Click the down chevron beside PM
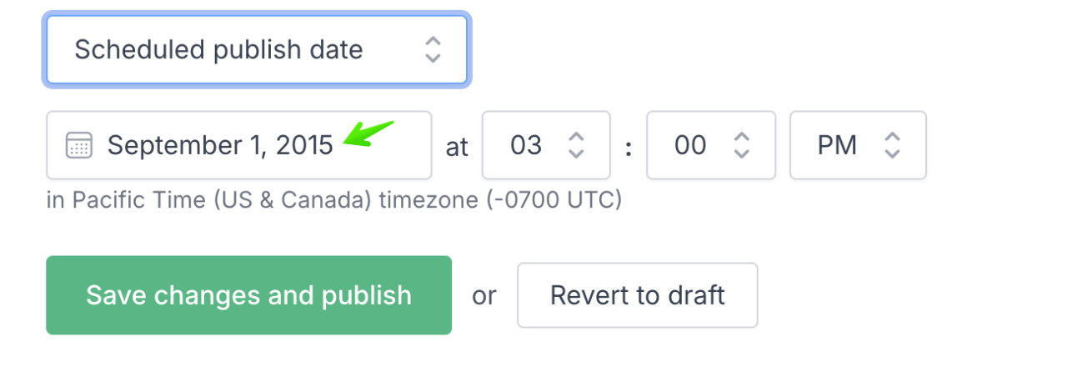 pos(892,154)
